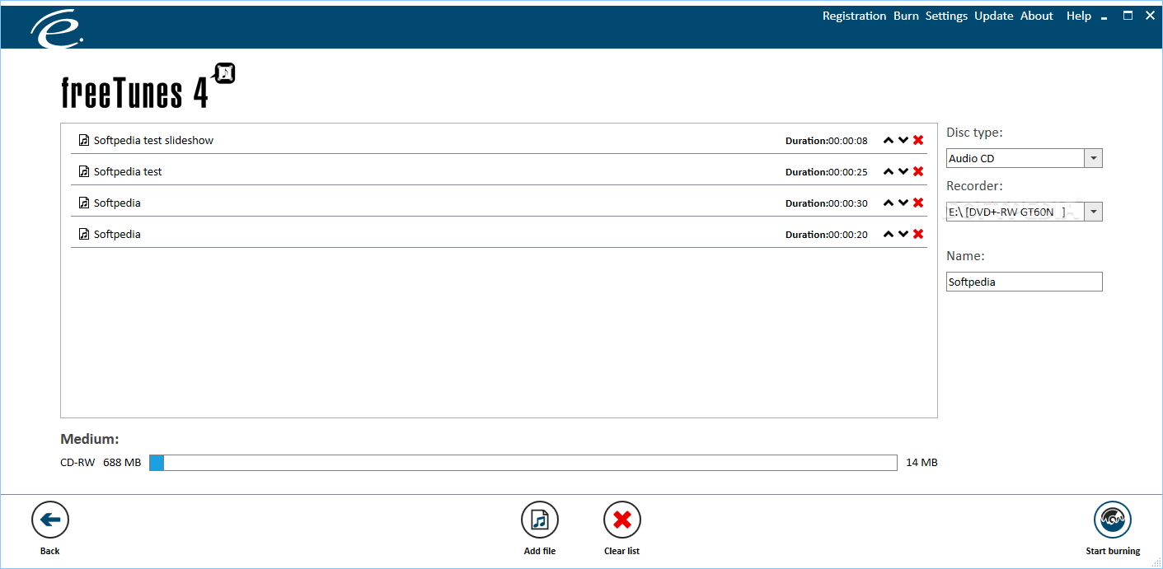This screenshot has width=1163, height=569.
Task: Start burning the disc
Action: [1113, 520]
